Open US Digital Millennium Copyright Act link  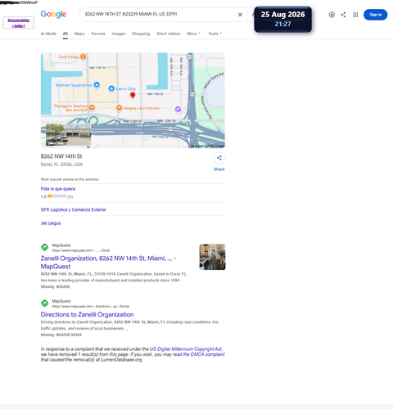coord(186,349)
